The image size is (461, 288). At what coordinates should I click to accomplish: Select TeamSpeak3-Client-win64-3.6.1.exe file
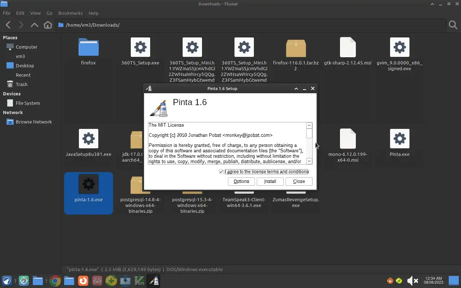[244, 202]
